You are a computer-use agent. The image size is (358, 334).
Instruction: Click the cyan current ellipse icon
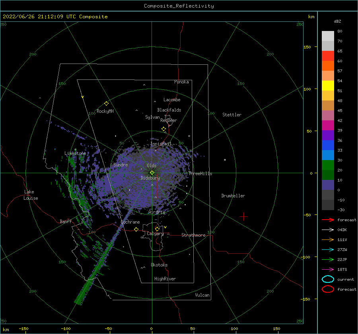click(x=328, y=279)
